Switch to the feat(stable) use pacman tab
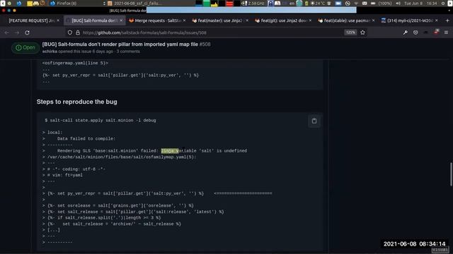The width and height of the screenshot is (453, 254). (346, 20)
